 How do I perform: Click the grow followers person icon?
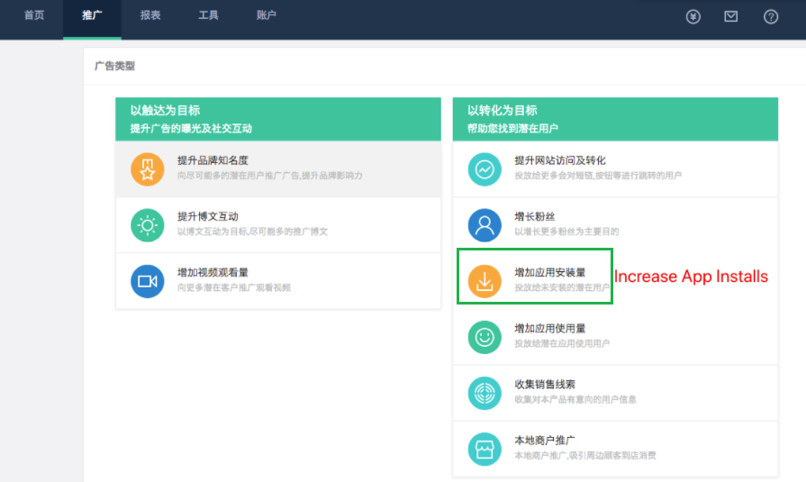[x=485, y=225]
